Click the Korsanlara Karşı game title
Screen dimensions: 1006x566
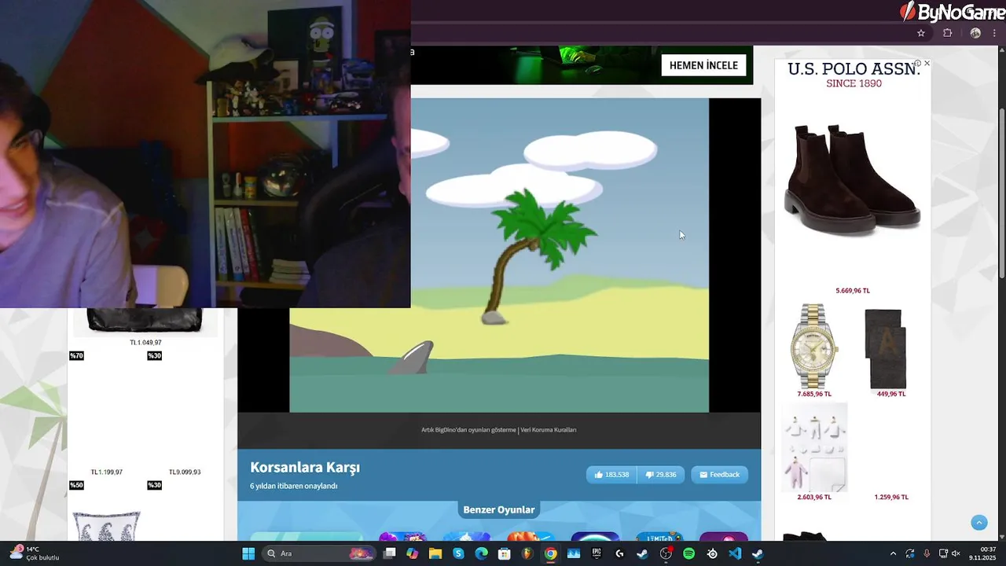pos(305,468)
